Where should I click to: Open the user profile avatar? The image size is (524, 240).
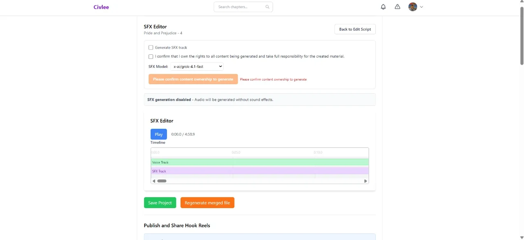[413, 7]
